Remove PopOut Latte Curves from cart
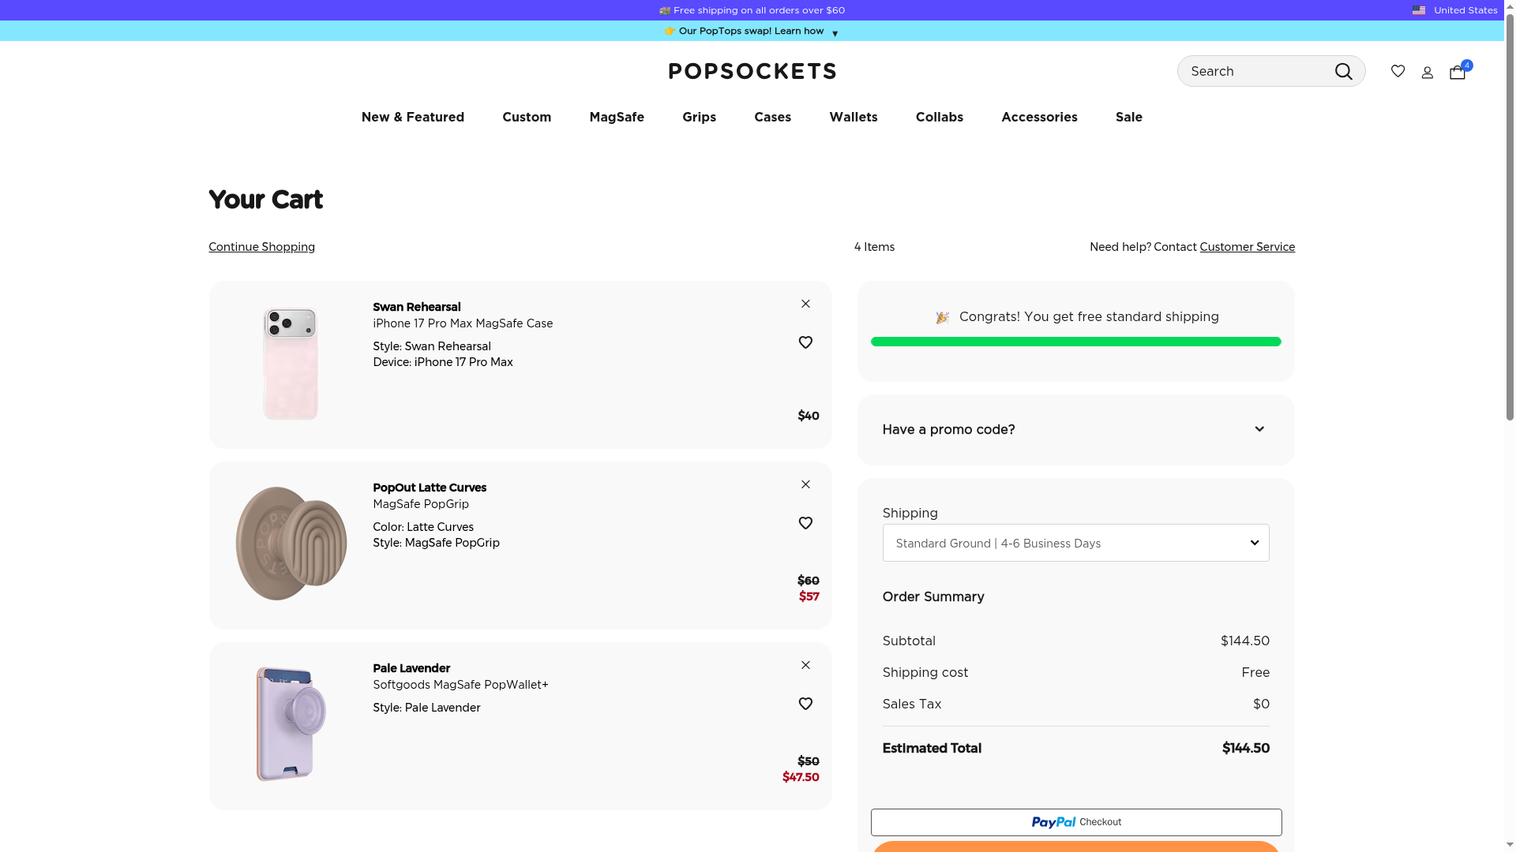Screen dimensions: 1516x852 805,484
